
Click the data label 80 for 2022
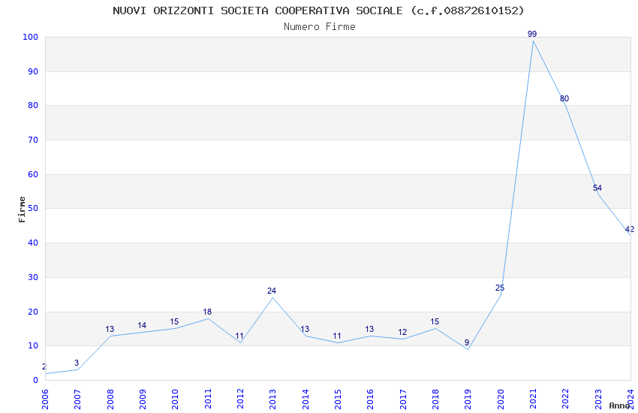pos(564,98)
